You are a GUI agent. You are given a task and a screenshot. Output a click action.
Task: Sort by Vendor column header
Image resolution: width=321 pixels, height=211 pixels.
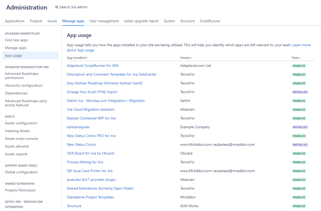186,58
